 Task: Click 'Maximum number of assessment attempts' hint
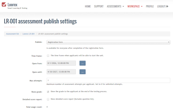[x=84, y=84]
